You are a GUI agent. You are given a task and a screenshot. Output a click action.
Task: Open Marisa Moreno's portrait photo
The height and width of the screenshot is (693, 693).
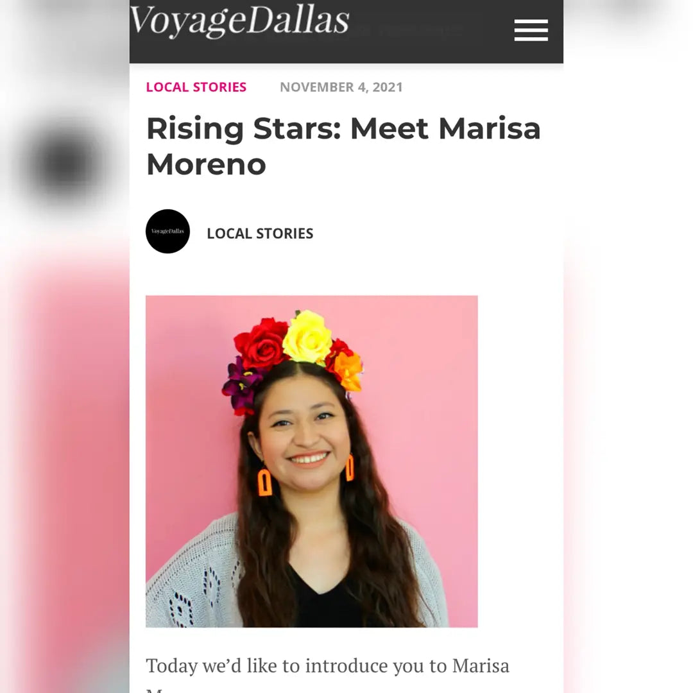point(312,461)
